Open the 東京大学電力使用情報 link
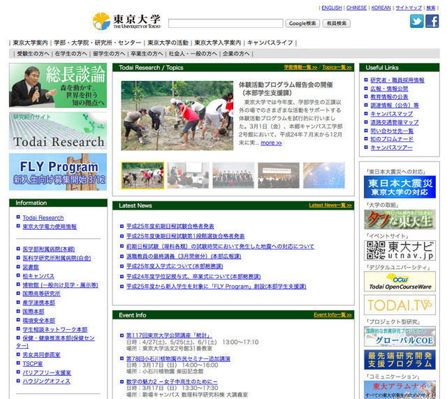The image size is (447, 399). coord(50,226)
